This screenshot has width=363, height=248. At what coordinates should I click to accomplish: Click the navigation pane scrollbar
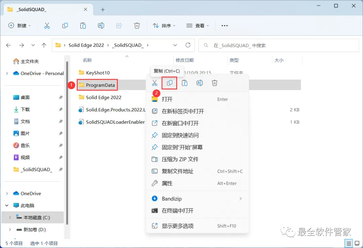[67, 143]
